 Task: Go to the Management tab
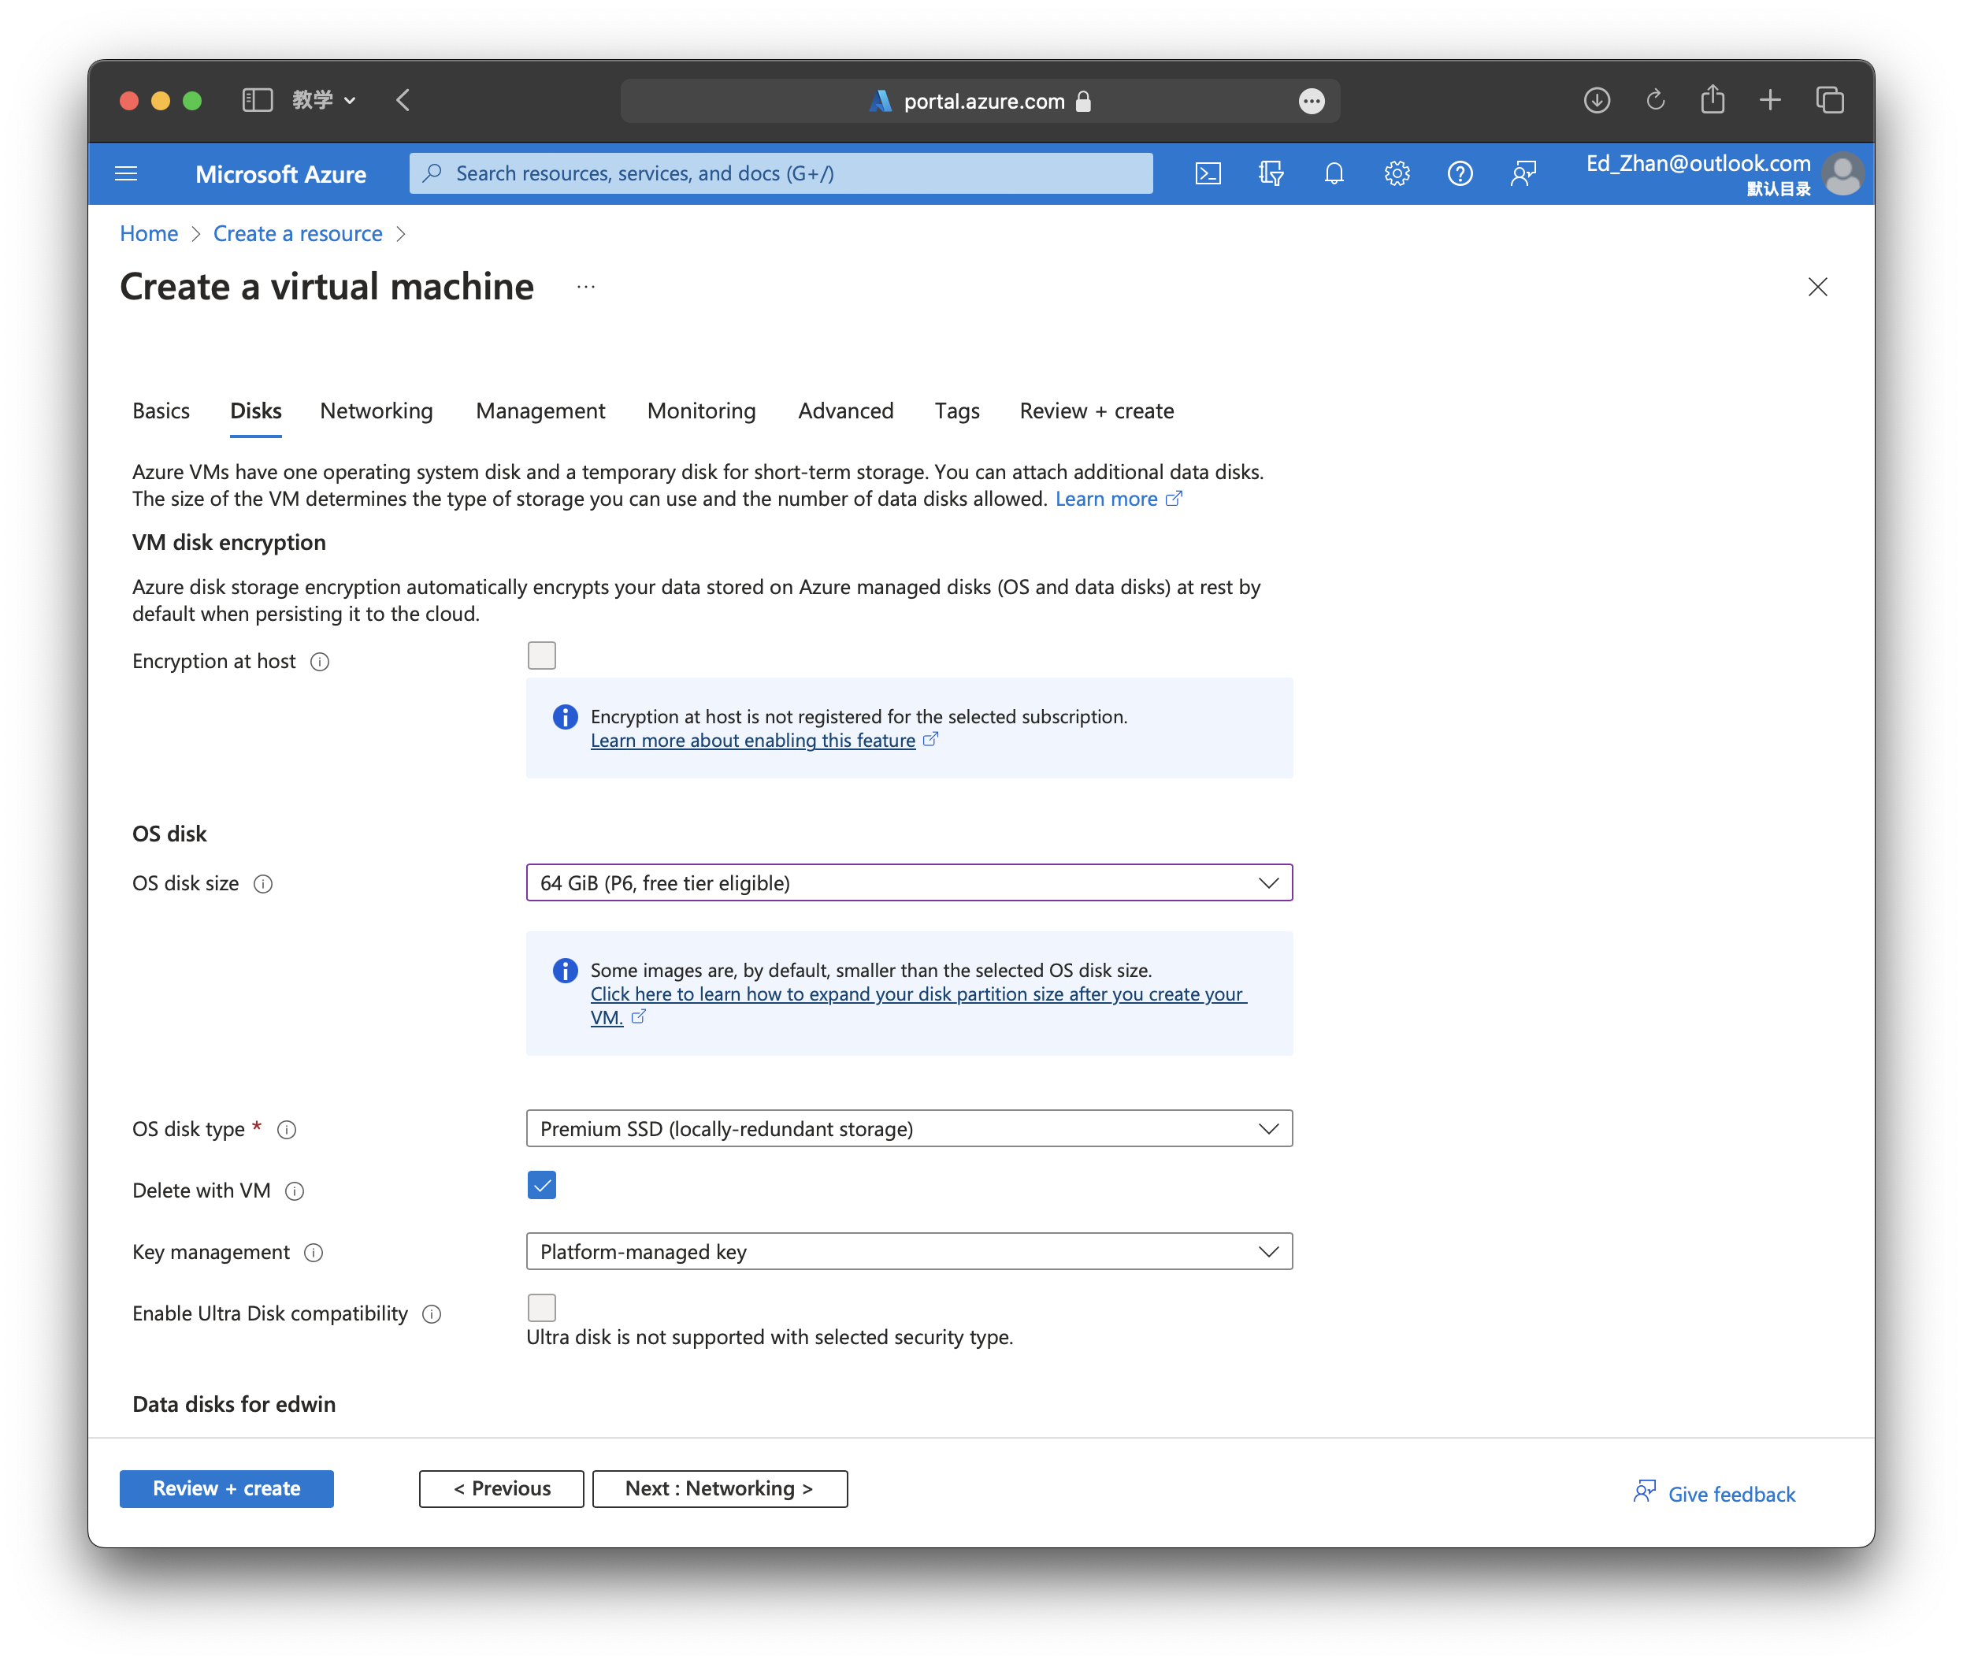click(x=540, y=411)
